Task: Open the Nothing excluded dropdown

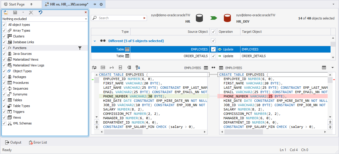Action: [45, 19]
